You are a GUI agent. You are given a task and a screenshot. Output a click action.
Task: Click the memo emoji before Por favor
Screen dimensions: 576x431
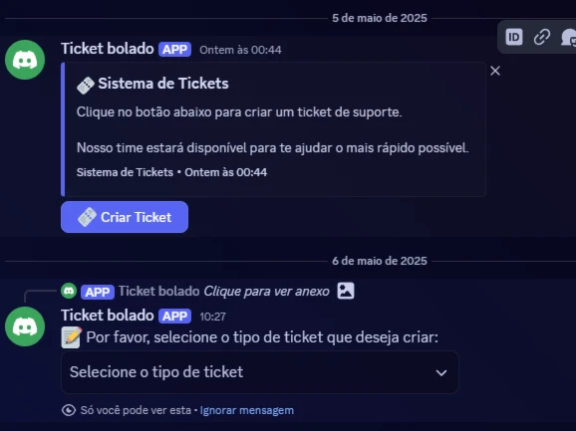point(72,337)
